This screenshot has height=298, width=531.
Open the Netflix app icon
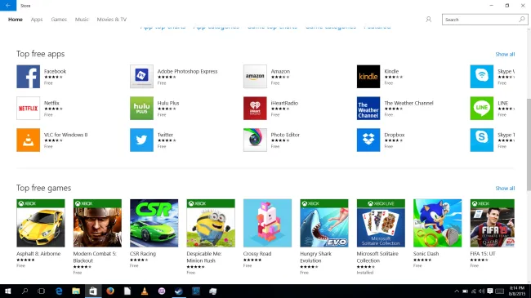point(28,109)
